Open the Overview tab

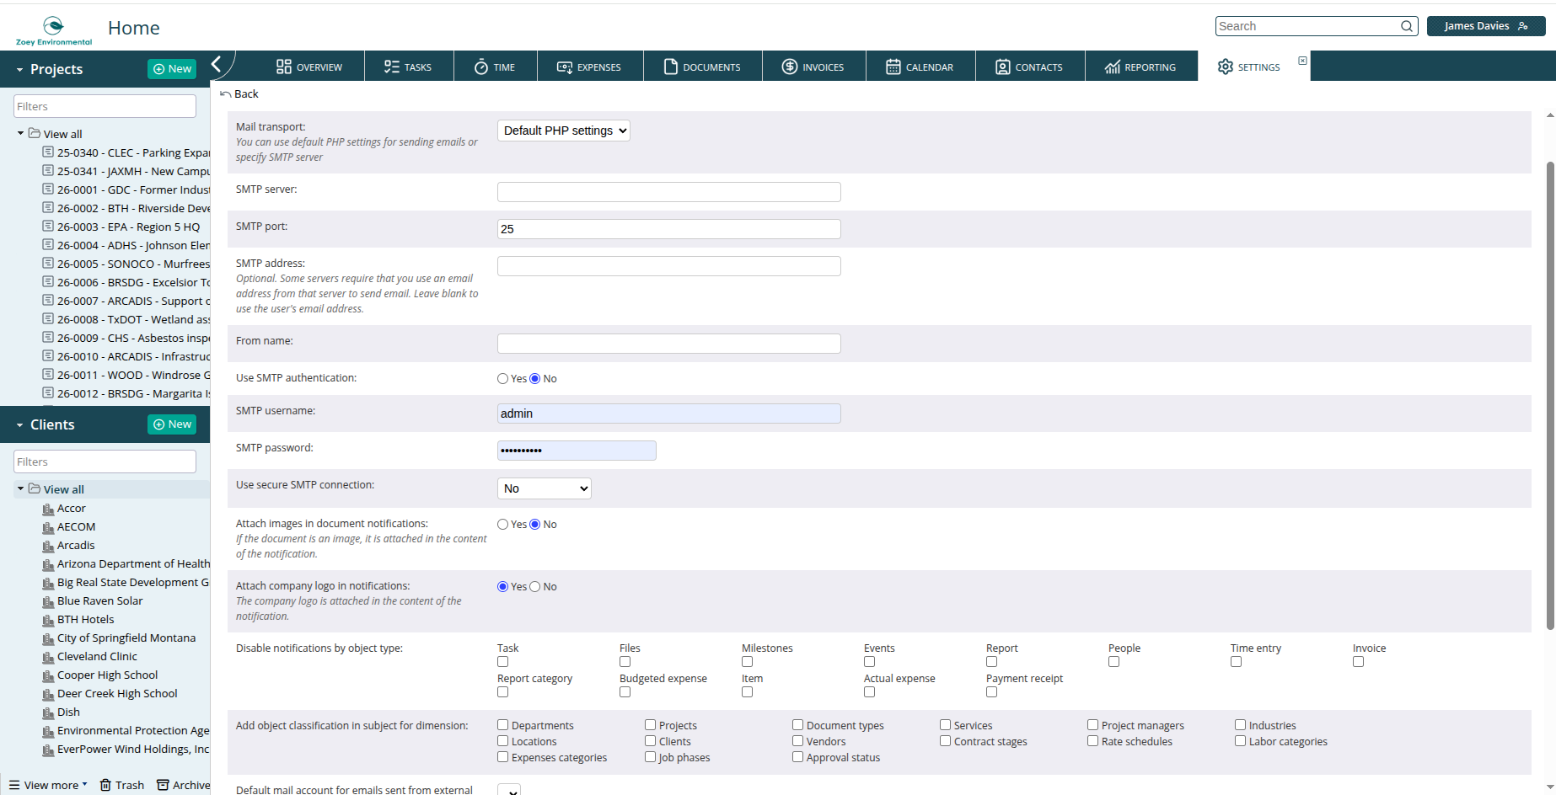[309, 67]
